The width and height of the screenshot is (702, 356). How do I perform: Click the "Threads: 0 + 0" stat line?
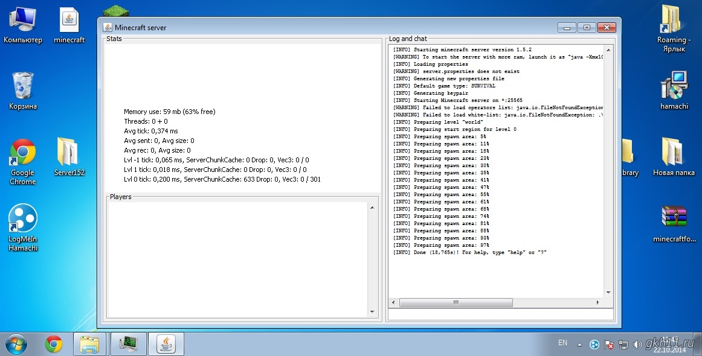pos(146,121)
